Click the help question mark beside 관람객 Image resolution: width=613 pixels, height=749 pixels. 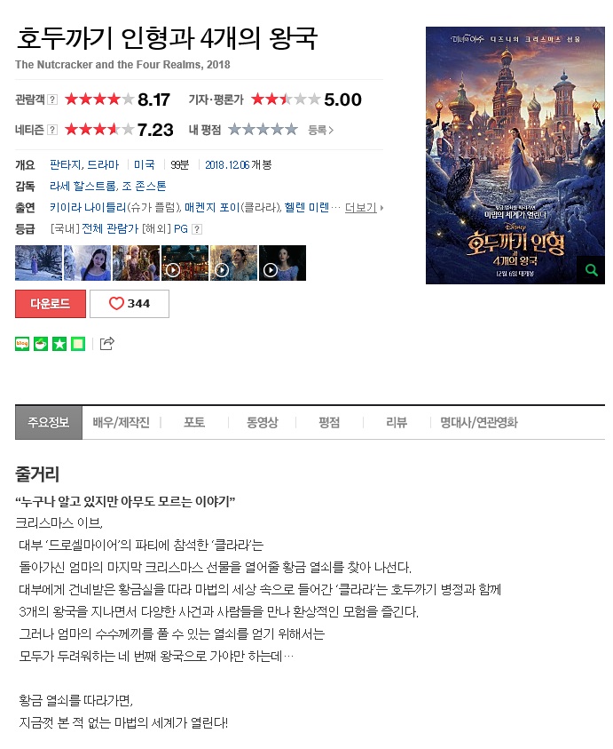coord(52,100)
